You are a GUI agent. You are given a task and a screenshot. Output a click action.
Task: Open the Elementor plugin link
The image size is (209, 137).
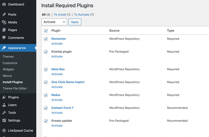59,39
